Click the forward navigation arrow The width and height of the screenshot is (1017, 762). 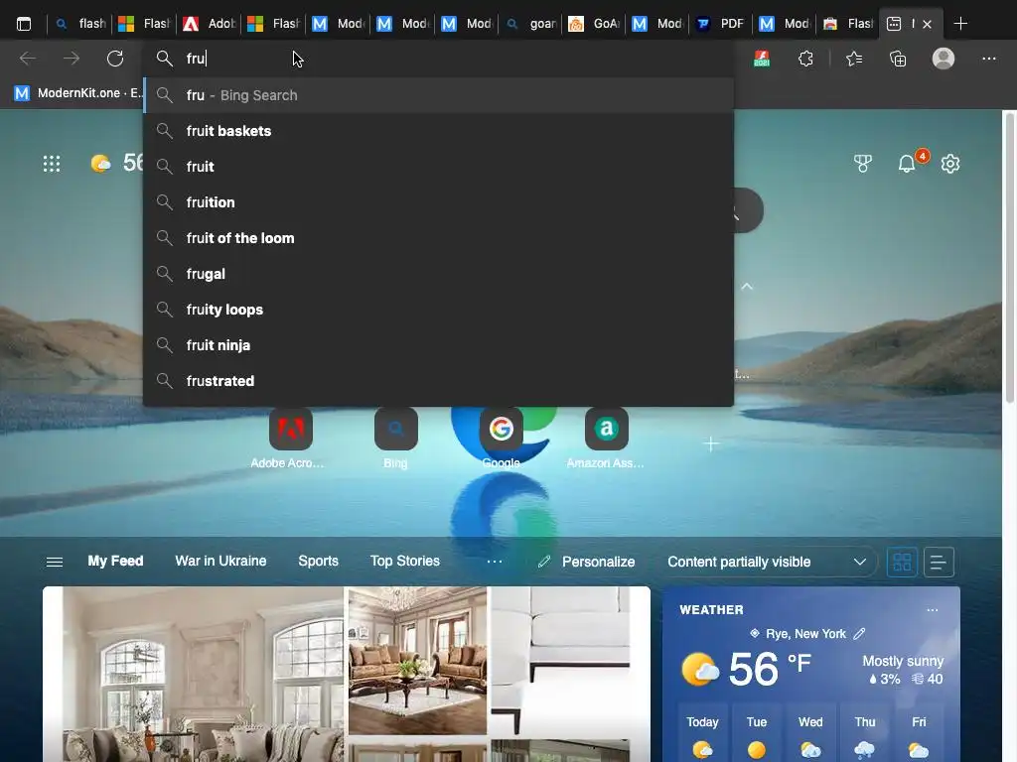pyautogui.click(x=72, y=59)
